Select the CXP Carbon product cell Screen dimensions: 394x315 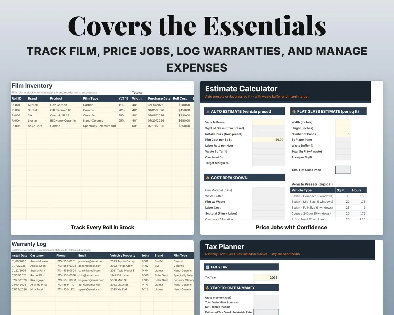coord(65,105)
